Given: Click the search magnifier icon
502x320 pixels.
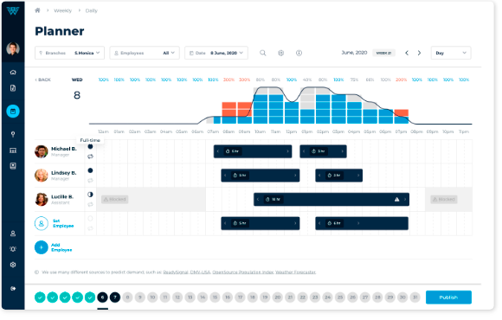Looking at the screenshot, I should click(x=262, y=53).
